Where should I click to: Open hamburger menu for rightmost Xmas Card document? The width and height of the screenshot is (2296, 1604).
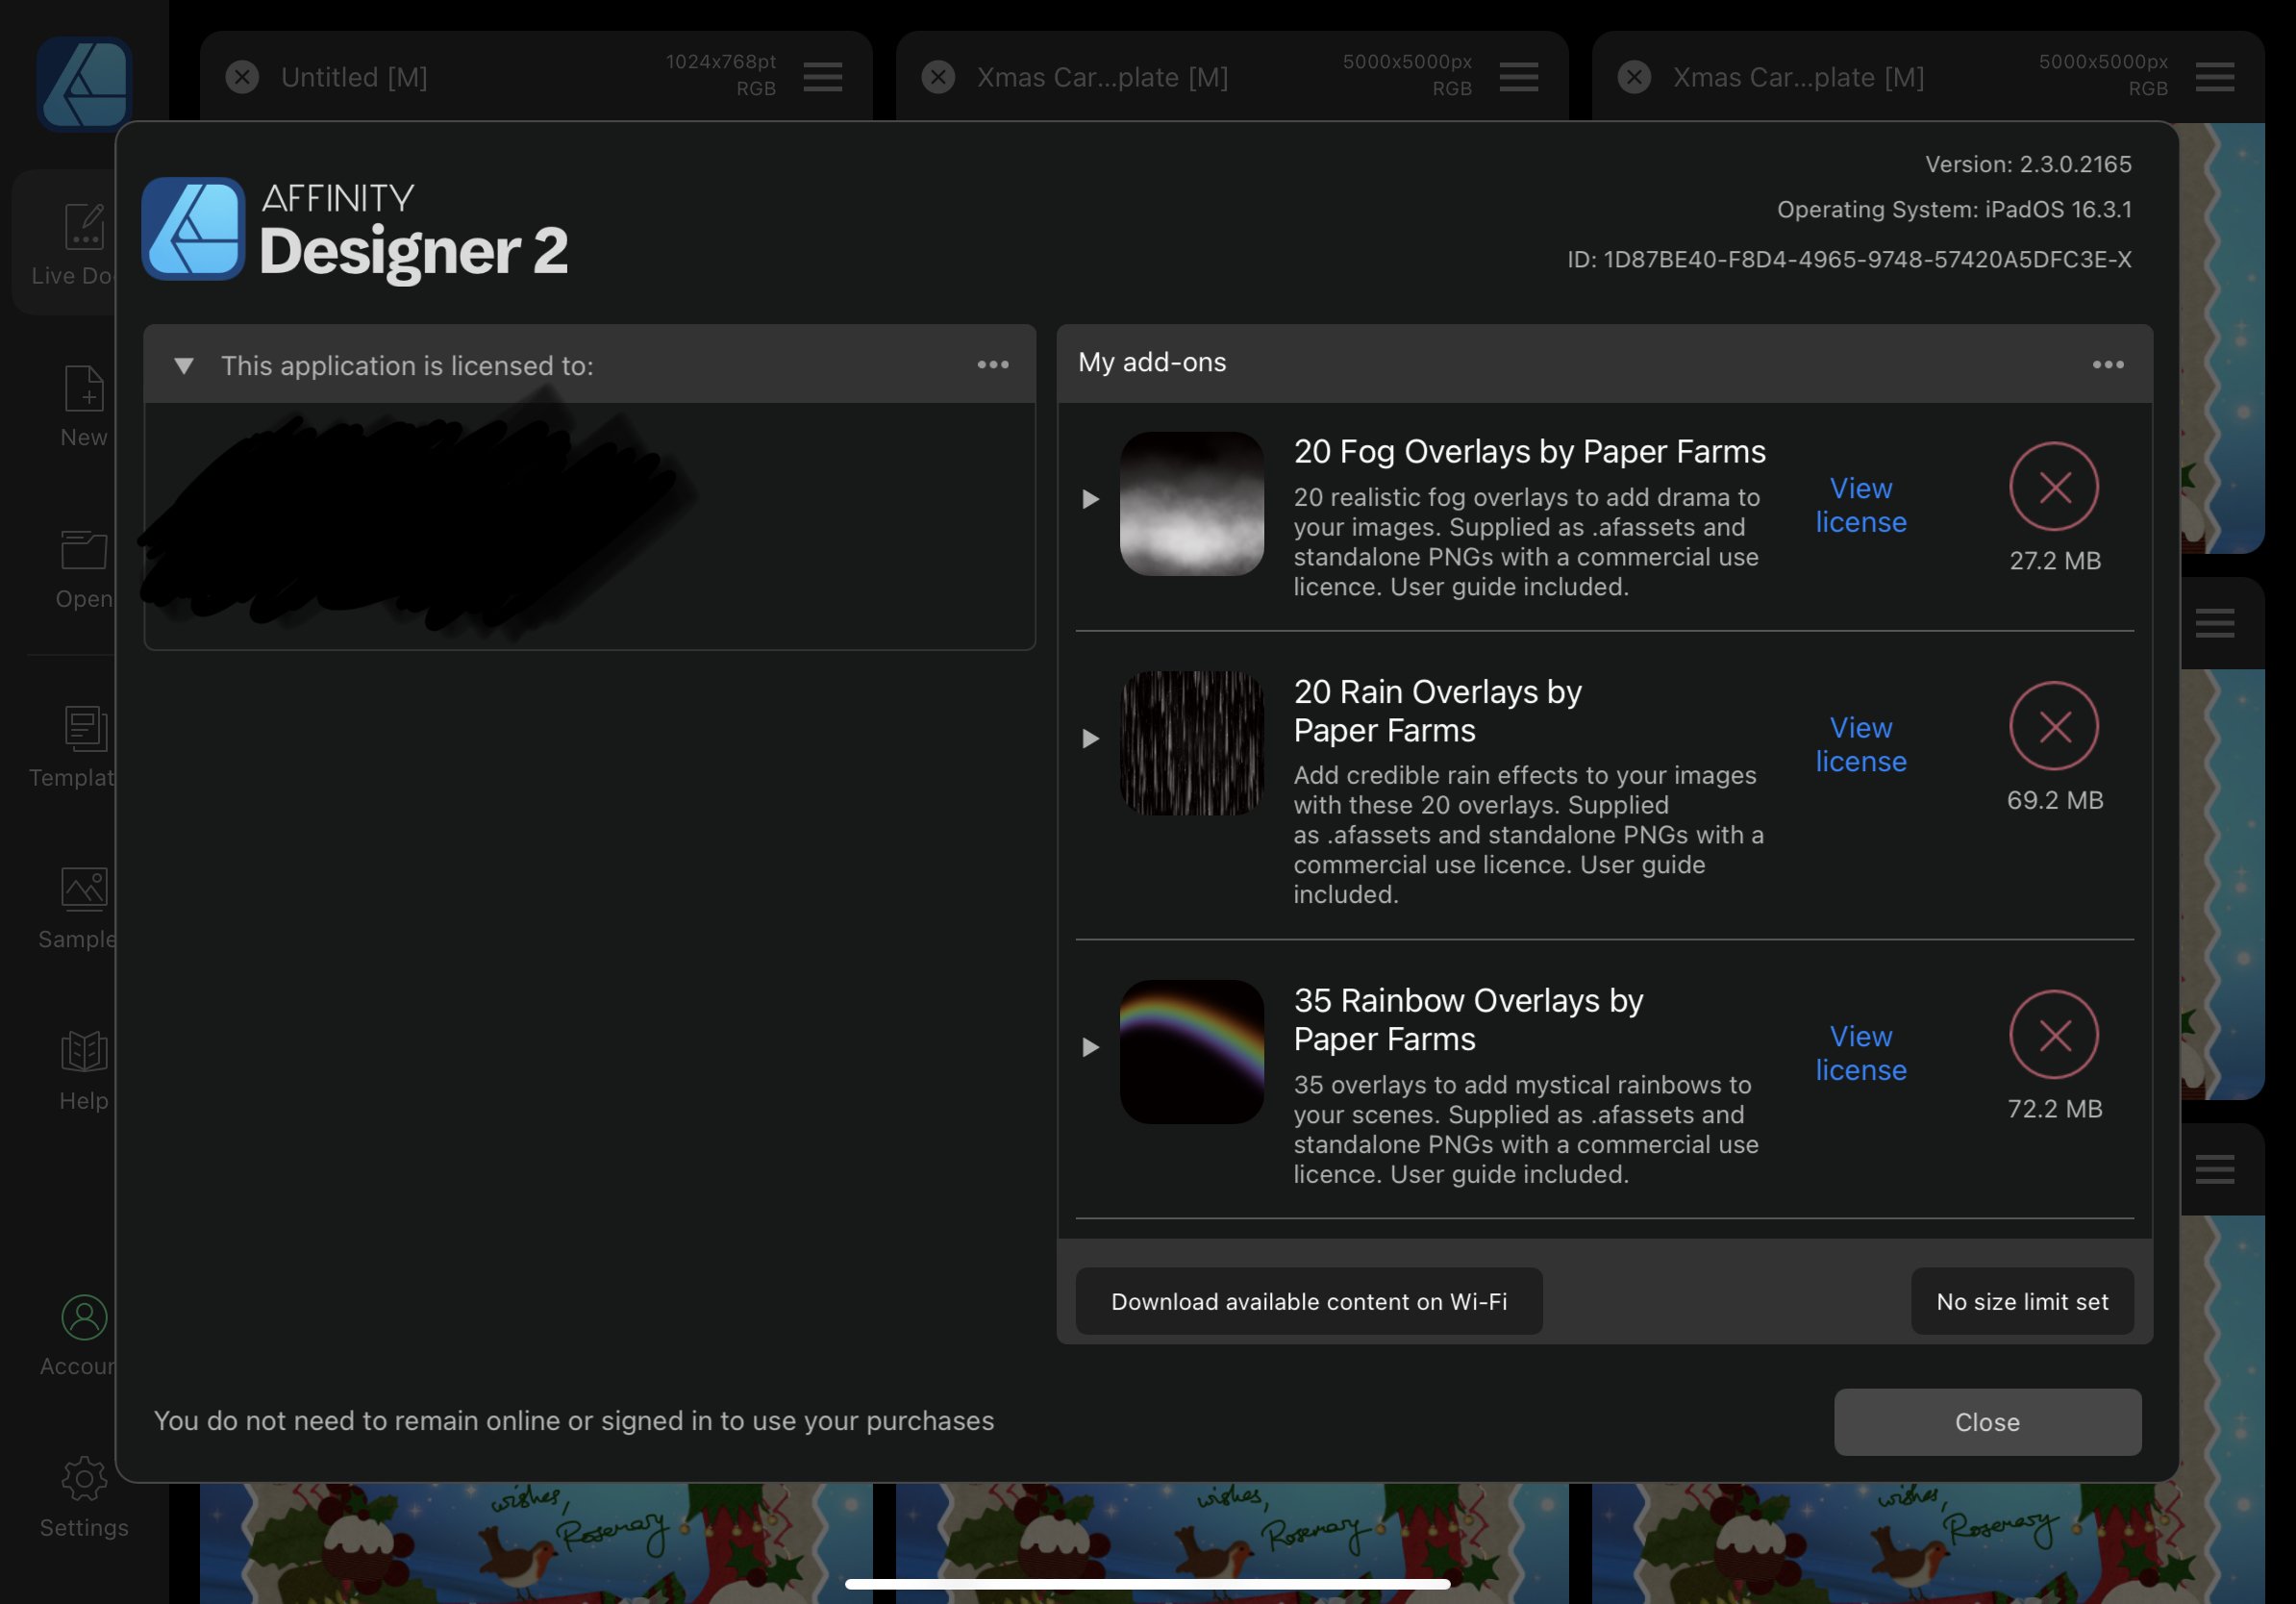tap(2214, 77)
